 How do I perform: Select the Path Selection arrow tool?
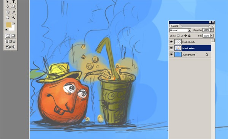click(x=8, y=2)
